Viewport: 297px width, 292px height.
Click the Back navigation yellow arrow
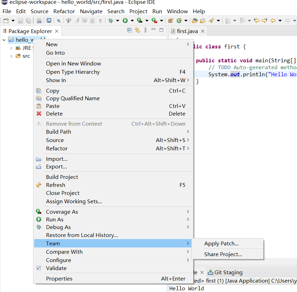273,21
